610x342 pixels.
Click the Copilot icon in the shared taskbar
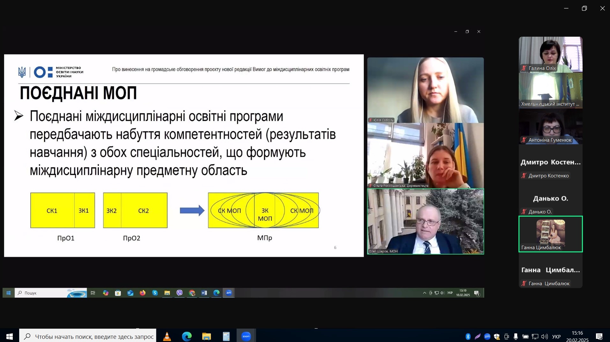(x=106, y=293)
